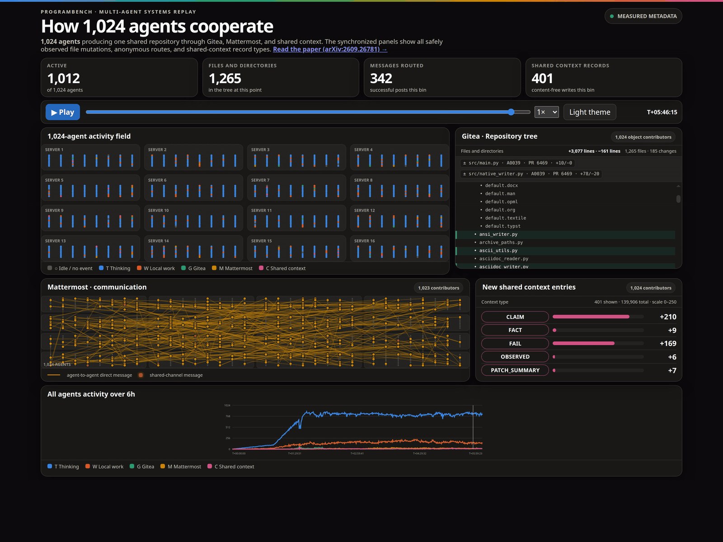
Task: Select ascii_utils.py in repository tree
Action: (x=565, y=251)
